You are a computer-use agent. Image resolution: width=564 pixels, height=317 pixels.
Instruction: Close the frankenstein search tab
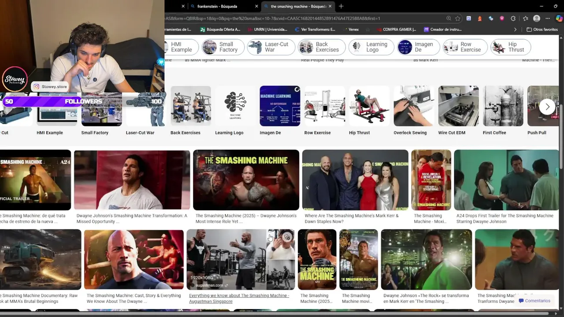256,6
